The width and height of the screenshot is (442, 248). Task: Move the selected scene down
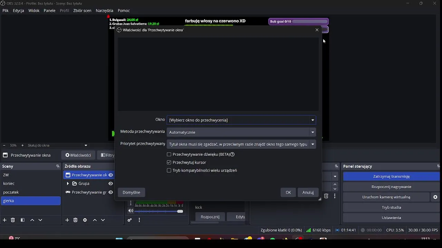point(40,220)
